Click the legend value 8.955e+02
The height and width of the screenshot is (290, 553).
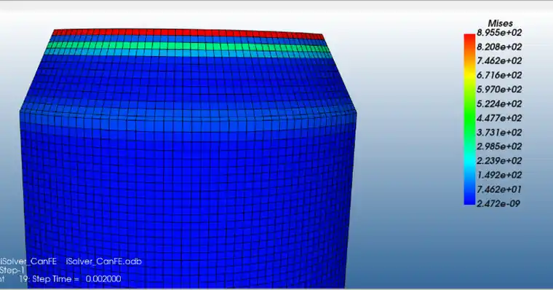(499, 33)
